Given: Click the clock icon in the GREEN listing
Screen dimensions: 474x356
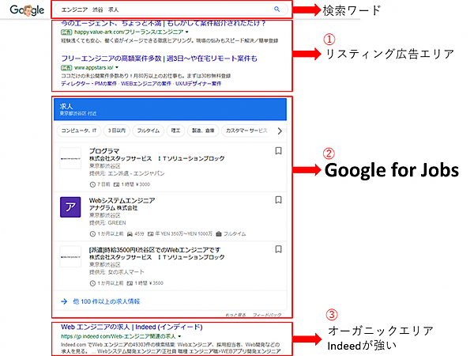Looking at the screenshot, I should pos(92,233).
